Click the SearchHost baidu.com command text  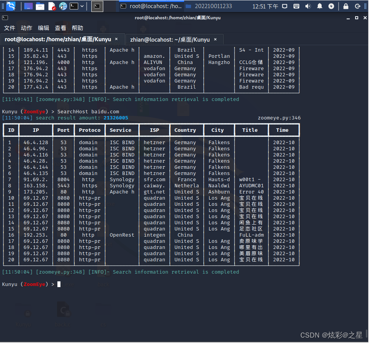(88, 112)
